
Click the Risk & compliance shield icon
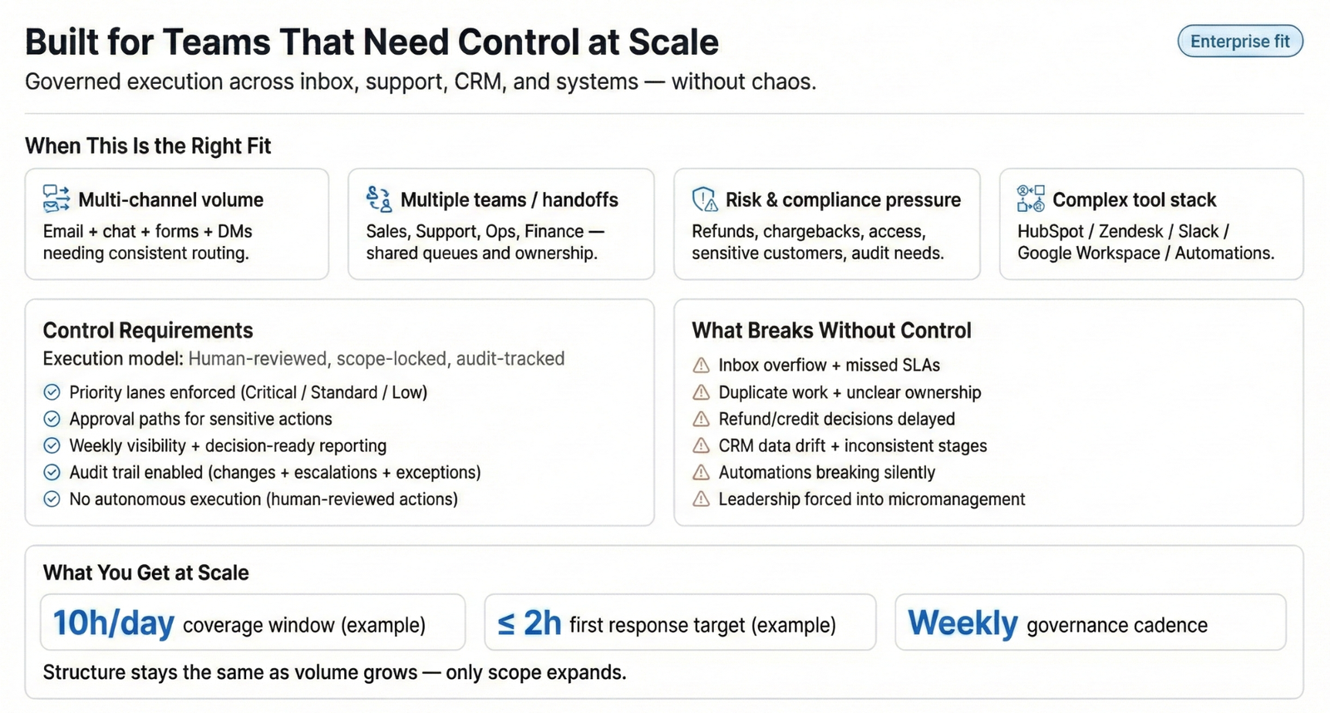pos(705,199)
